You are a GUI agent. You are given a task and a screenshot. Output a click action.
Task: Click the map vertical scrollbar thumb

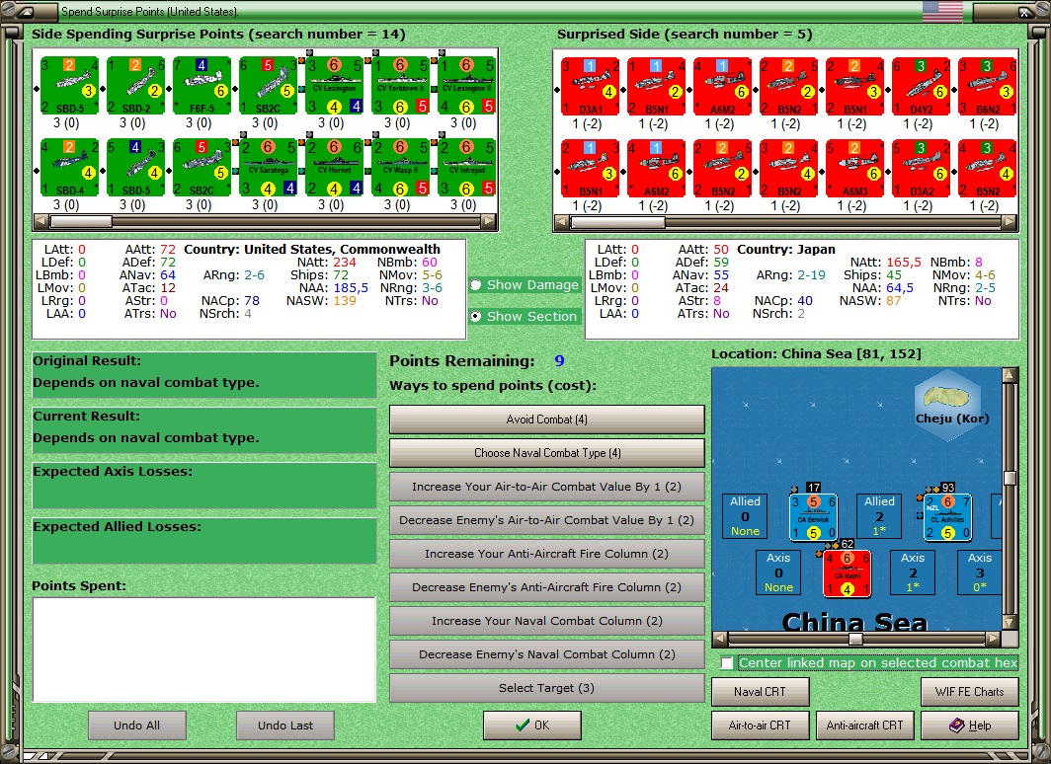[1010, 478]
